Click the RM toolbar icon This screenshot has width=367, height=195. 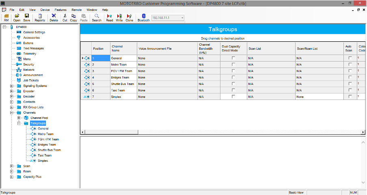pyautogui.click(x=6, y=16)
